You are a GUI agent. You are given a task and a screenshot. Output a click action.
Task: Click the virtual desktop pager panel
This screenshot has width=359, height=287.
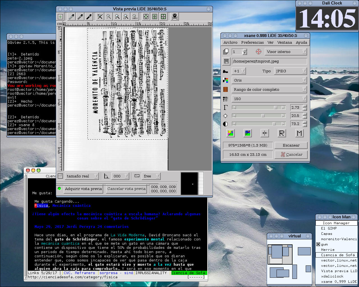[289, 262]
